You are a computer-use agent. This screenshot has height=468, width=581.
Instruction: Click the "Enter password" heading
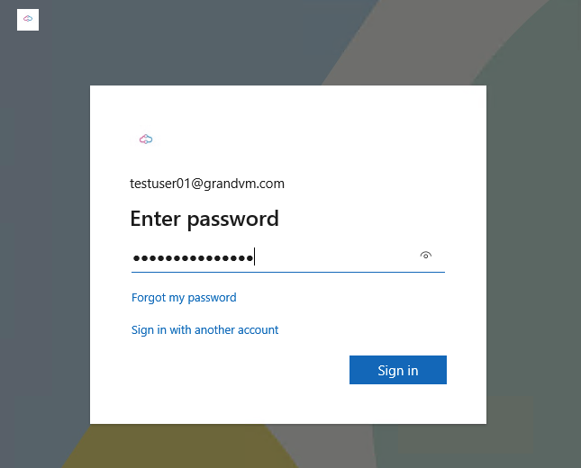(x=204, y=219)
